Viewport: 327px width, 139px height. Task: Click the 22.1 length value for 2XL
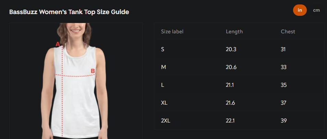230,120
